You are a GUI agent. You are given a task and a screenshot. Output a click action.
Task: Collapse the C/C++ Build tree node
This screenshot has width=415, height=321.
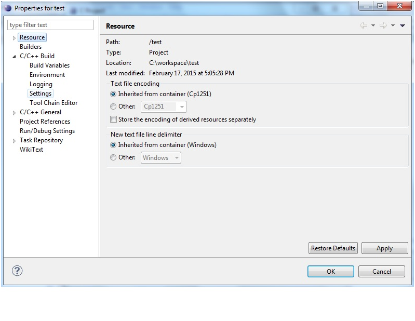[x=15, y=57]
